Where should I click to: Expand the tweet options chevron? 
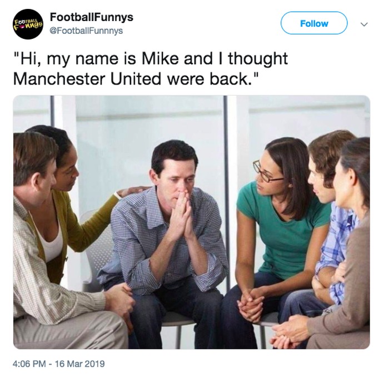click(363, 24)
